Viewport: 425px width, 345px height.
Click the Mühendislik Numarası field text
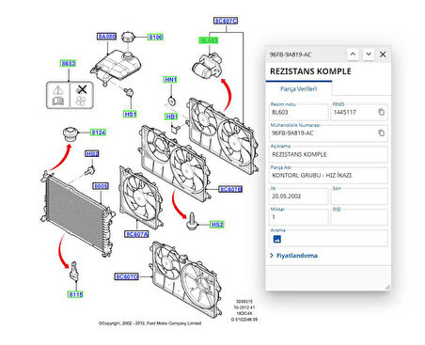tap(292, 133)
